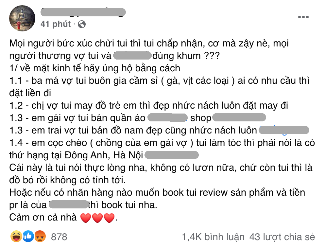Open blurred tag after the word shop
The width and height of the screenshot is (325, 248).
(239, 117)
